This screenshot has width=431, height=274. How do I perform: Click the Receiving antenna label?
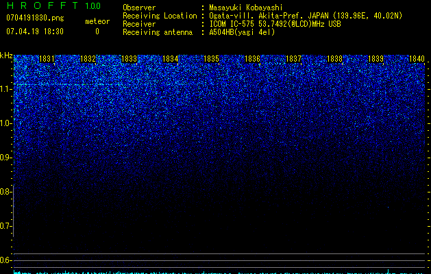click(158, 32)
